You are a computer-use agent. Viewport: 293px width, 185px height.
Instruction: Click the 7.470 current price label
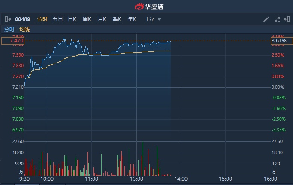[x=12, y=41]
